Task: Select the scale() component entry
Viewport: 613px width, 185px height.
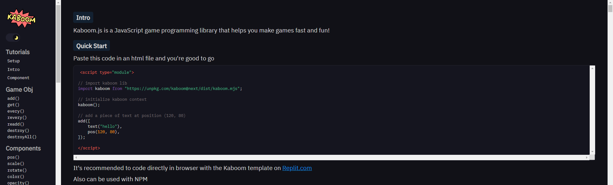Action: tap(16, 163)
